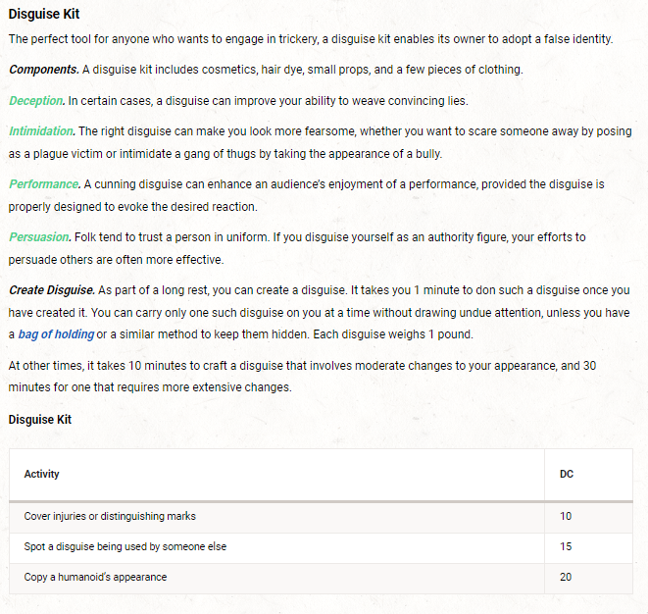The width and height of the screenshot is (648, 614).
Task: Click the Create Disguise label
Action: (52, 290)
